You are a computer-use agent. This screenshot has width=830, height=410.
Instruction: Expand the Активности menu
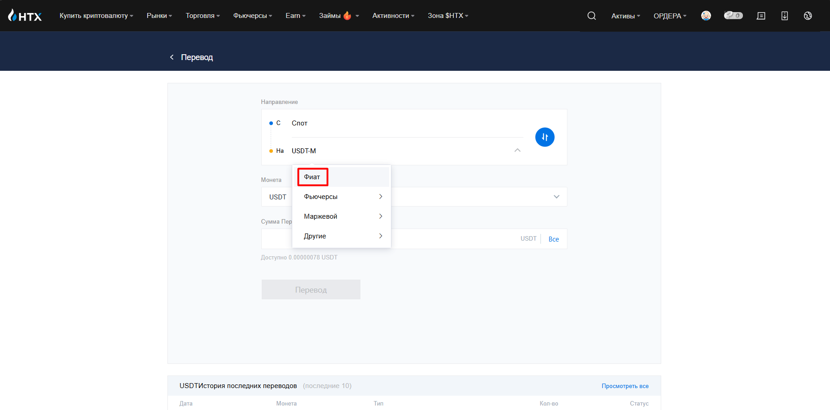click(x=393, y=16)
